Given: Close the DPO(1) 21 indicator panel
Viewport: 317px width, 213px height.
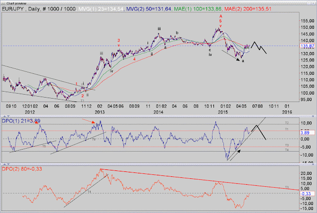Looking at the screenshot, I should click(x=313, y=116).
